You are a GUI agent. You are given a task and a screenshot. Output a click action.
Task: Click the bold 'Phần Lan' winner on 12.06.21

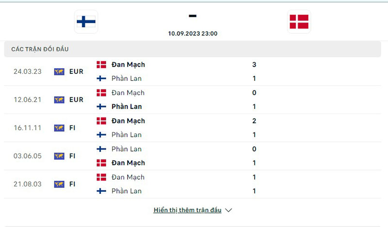coord(127,107)
